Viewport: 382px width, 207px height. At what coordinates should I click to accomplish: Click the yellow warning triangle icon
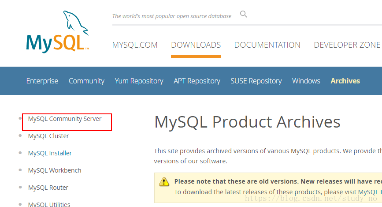pyautogui.click(x=164, y=181)
